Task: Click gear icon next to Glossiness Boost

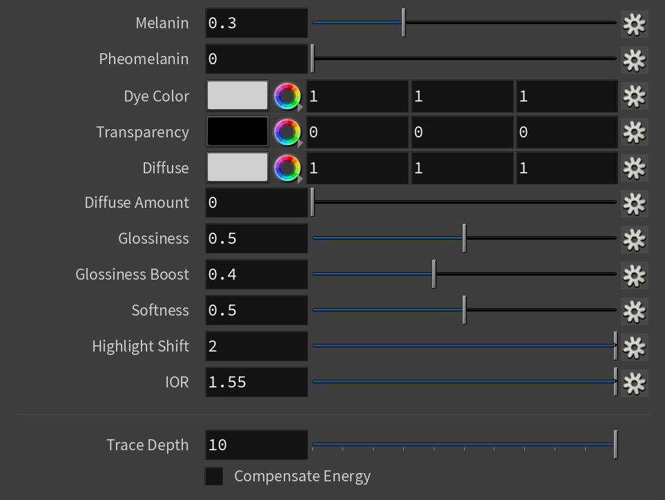Action: (635, 276)
